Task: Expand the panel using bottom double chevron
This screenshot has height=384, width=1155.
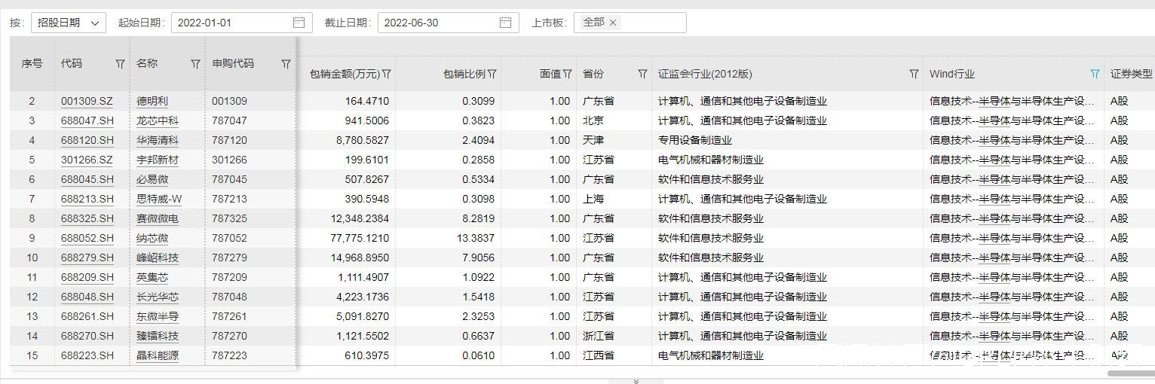Action: point(636,381)
